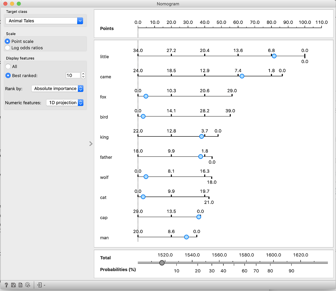This screenshot has height=291, width=336.
Task: Close the Nomogram window
Action: click(x=5, y=4)
